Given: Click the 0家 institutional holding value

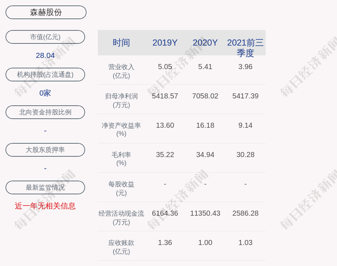Looking at the screenshot, I should pyautogui.click(x=45, y=93).
